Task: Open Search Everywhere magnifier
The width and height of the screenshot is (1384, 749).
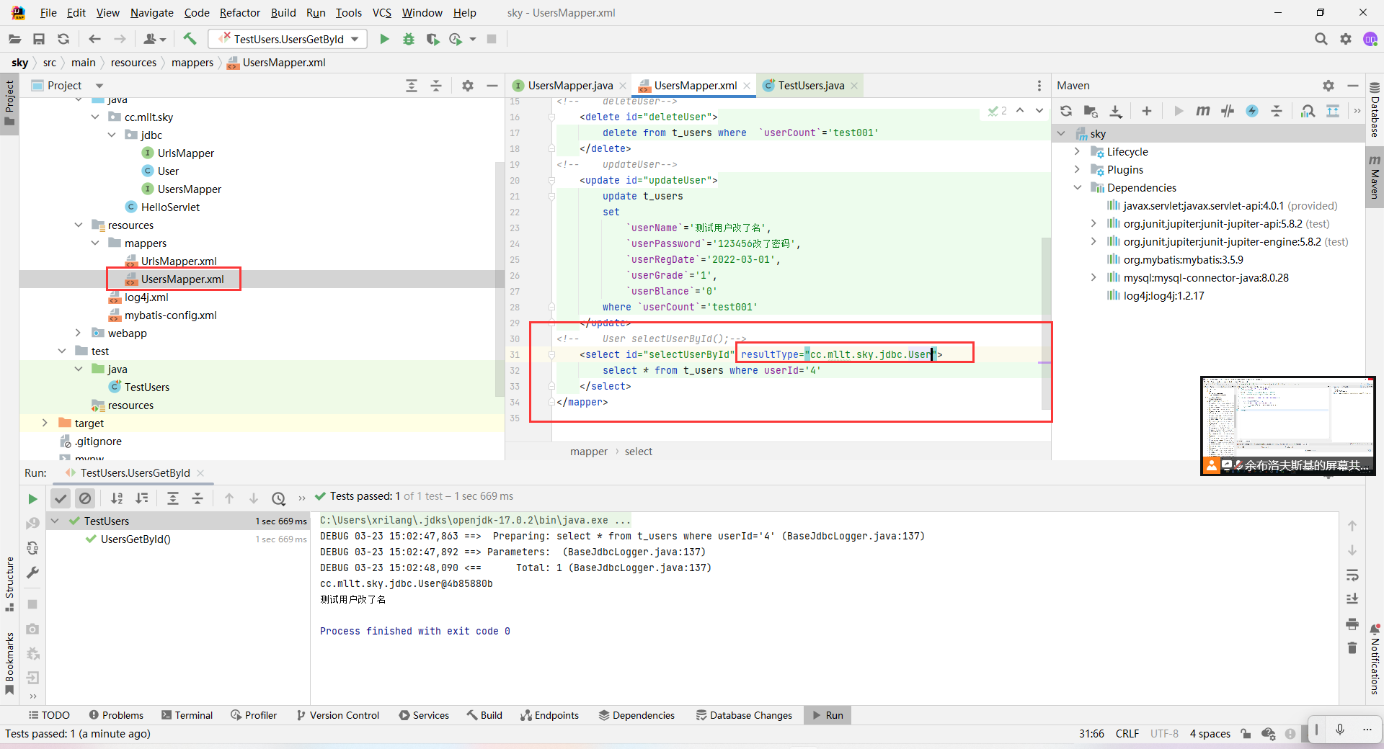Action: [1321, 39]
